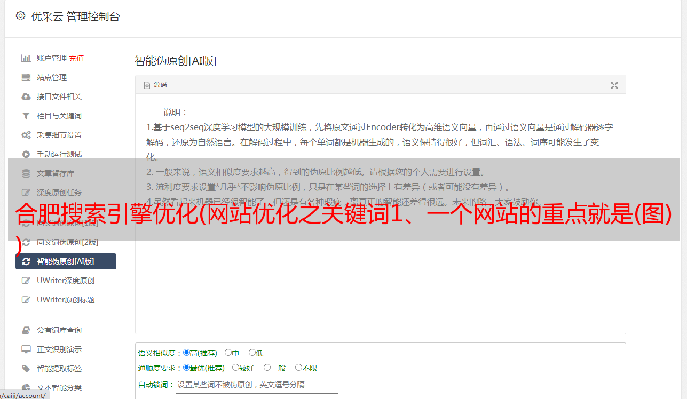Click the 优采云 管理控制台 title text
Image resolution: width=687 pixels, height=399 pixels.
tap(75, 17)
